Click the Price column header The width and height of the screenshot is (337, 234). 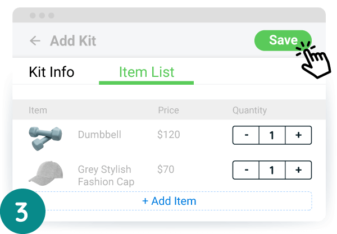tap(168, 111)
